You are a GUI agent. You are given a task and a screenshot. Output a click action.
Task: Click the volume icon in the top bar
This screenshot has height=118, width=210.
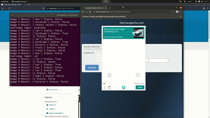[x=202, y=1]
